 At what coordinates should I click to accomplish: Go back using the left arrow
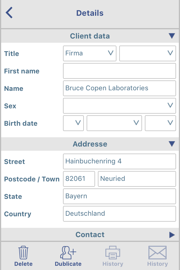tap(9, 13)
